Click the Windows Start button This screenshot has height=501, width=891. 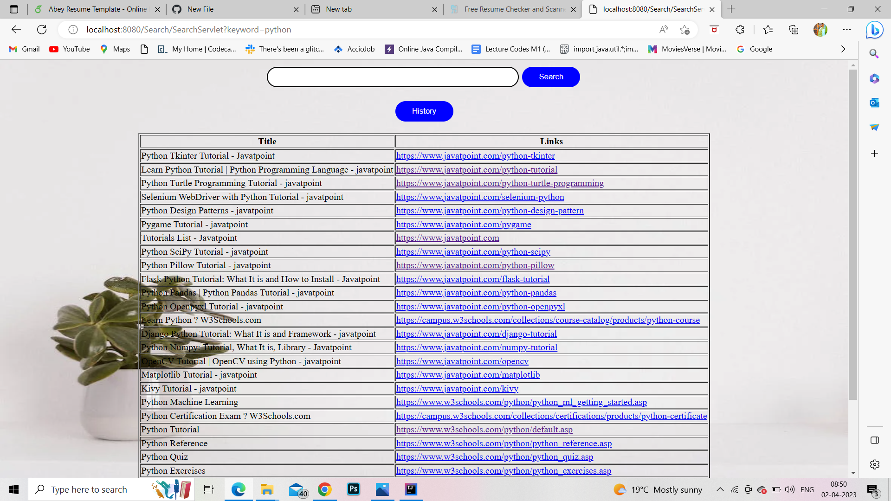point(14,489)
